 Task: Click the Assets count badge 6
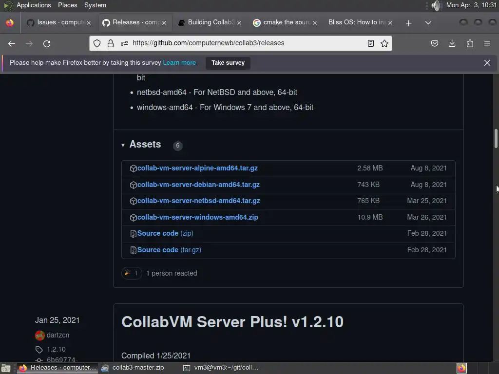[177, 146]
